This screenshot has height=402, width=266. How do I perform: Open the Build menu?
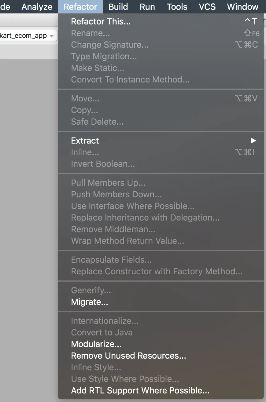pyautogui.click(x=118, y=7)
